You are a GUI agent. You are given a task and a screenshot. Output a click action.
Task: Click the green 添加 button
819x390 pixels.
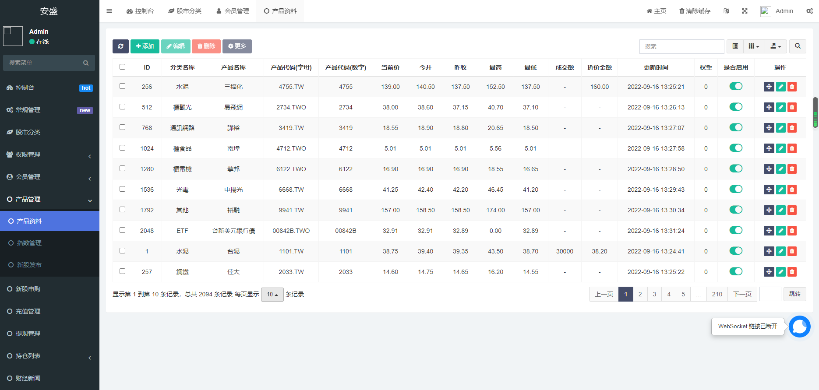(145, 46)
